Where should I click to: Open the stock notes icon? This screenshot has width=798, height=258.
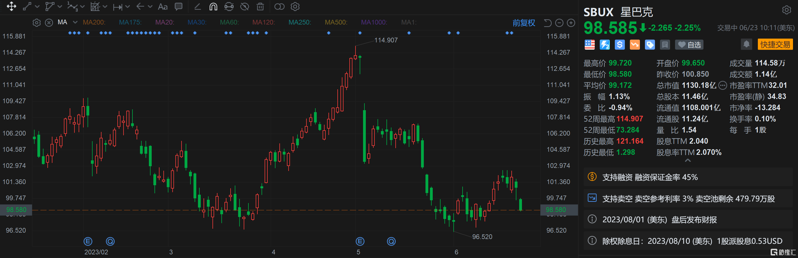coord(665,45)
